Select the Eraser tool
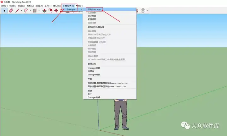Image resolution: width=227 pixels, height=136 pixels. 11,11
